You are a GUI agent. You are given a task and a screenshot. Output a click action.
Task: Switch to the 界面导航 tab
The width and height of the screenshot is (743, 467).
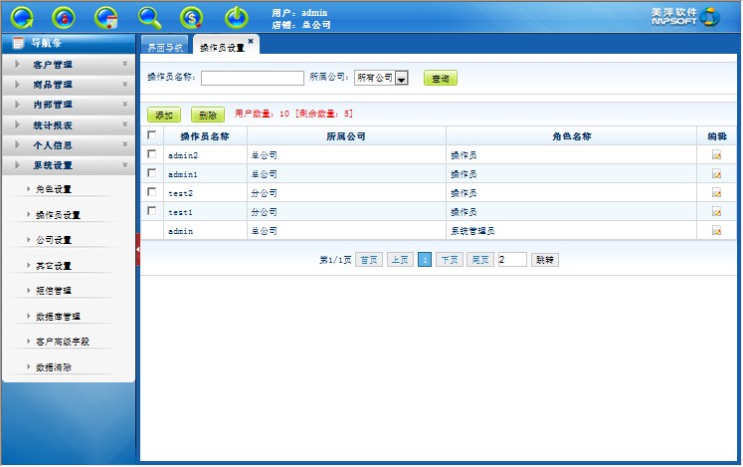(x=164, y=47)
